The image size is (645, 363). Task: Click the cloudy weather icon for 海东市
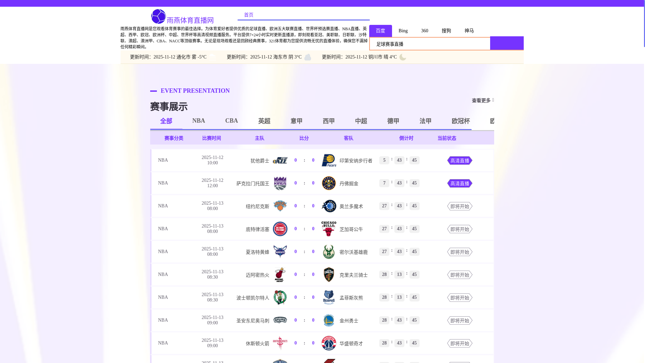[308, 57]
